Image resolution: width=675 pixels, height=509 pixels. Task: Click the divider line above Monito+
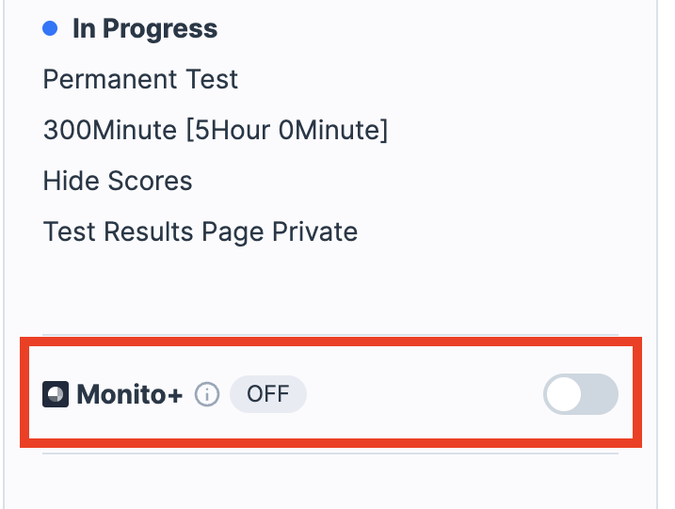(x=329, y=335)
